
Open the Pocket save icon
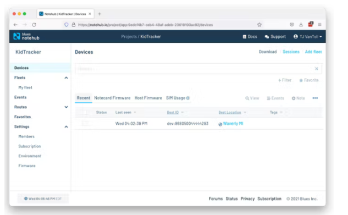click(291, 25)
